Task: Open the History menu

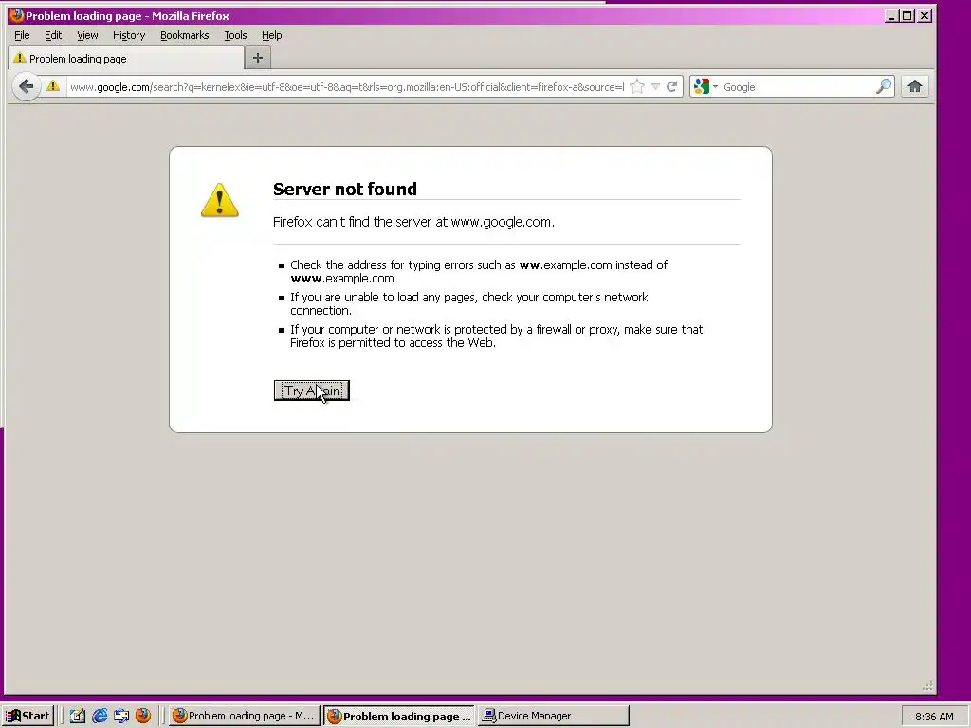Action: [129, 35]
